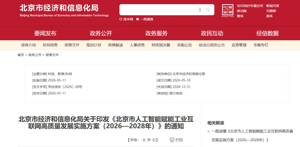Go to 财政预决算 submenu

point(161,45)
